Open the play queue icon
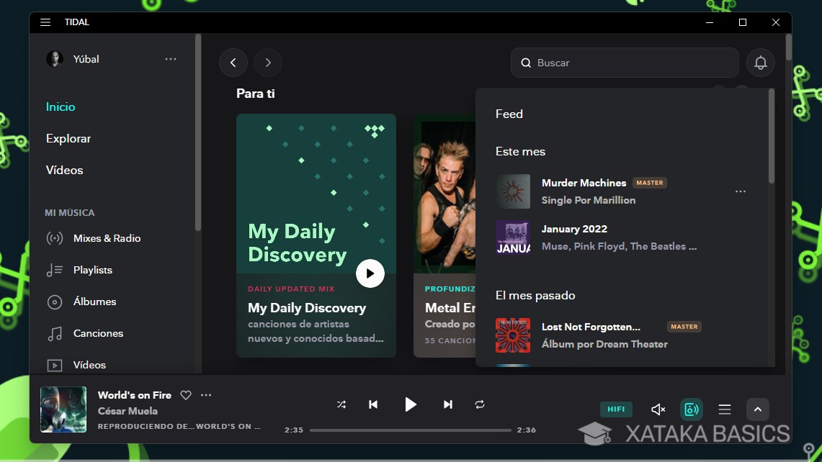Viewport: 822px width, 462px height. [x=724, y=409]
